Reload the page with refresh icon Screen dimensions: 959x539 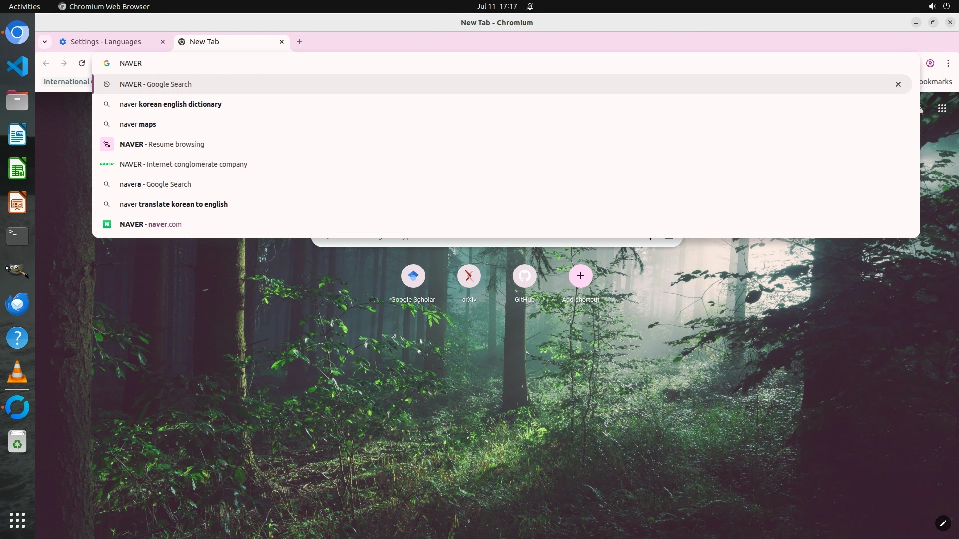pos(82,63)
